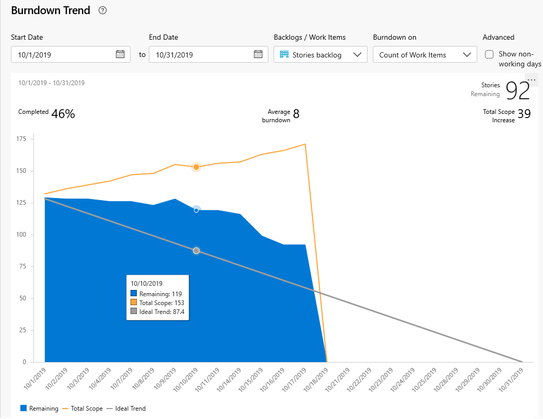This screenshot has width=543, height=419.
Task: Click the Backlogs / Work Items label
Action: [310, 37]
